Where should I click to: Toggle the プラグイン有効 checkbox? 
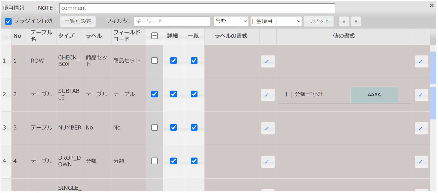(x=8, y=21)
